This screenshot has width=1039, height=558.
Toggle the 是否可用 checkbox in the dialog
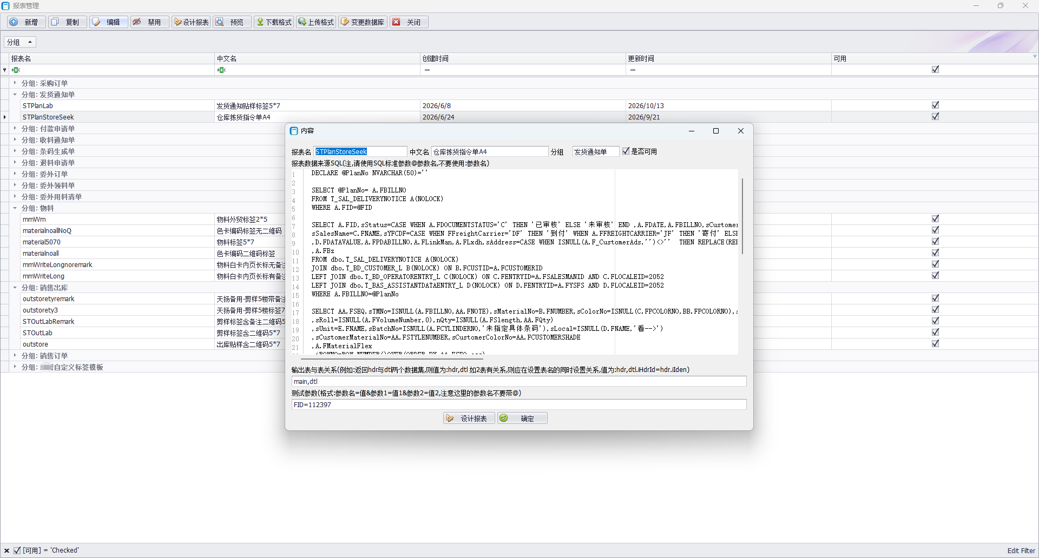coord(626,151)
